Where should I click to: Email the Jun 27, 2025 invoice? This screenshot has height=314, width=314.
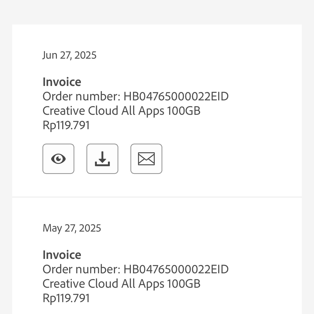pyautogui.click(x=146, y=159)
